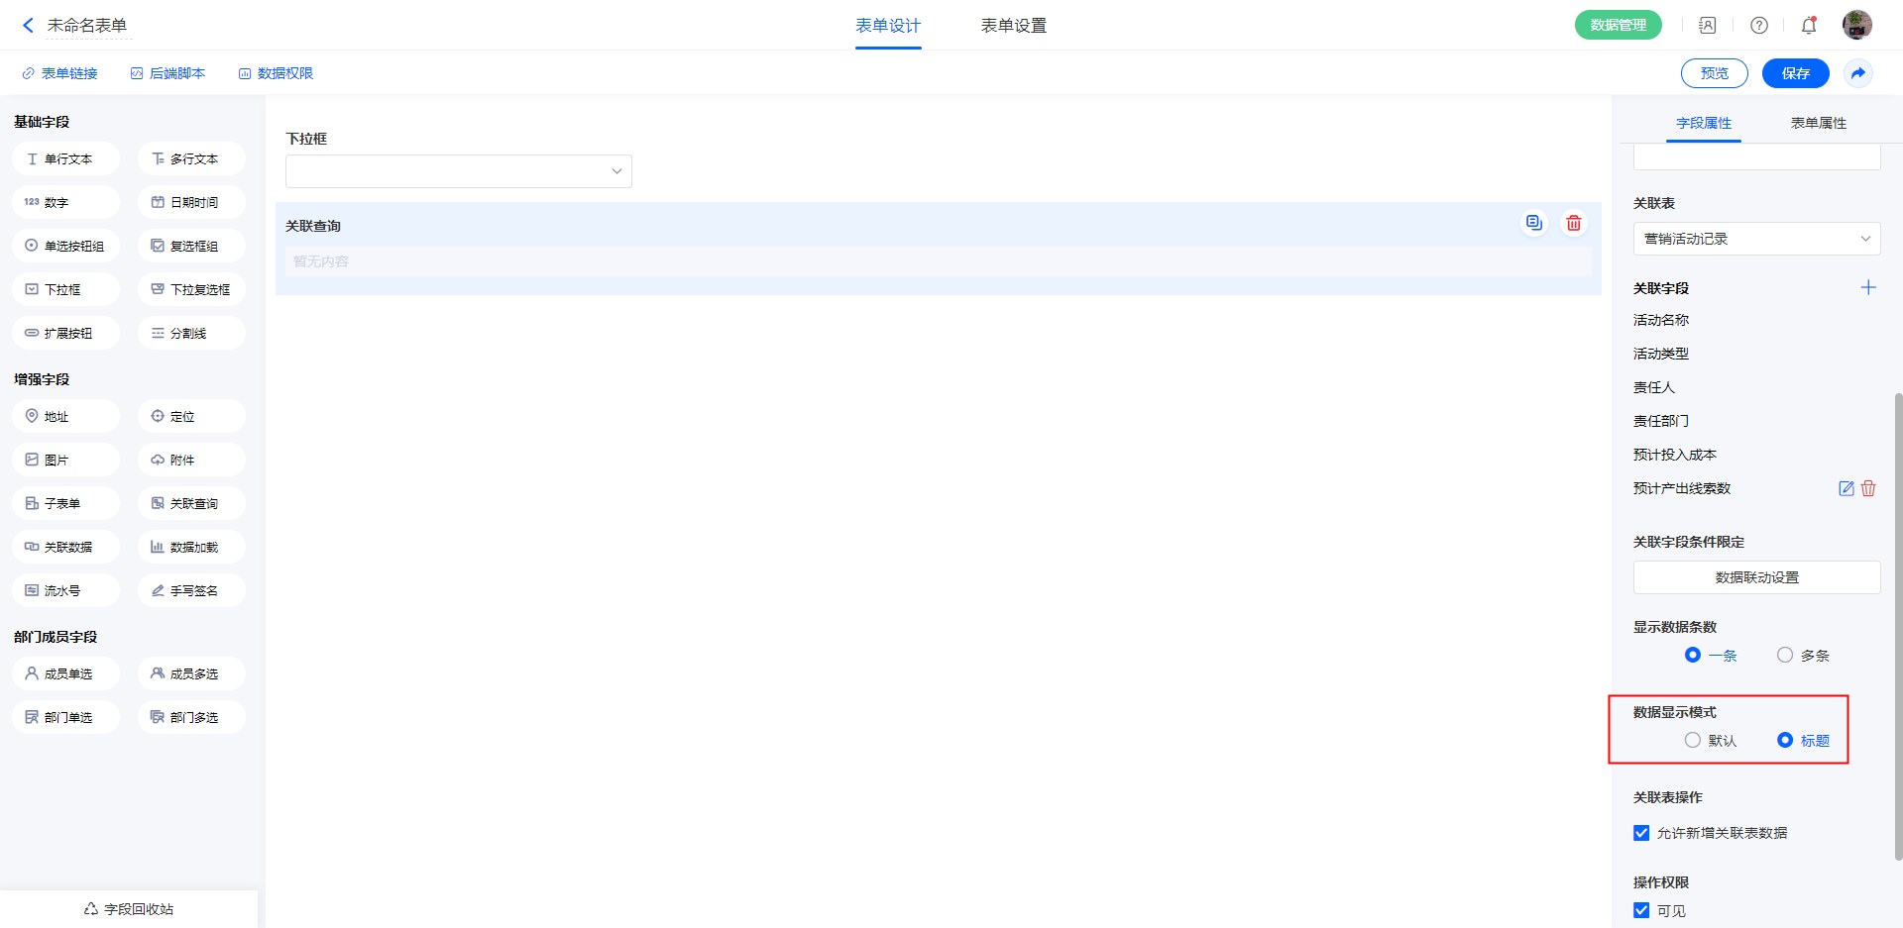The height and width of the screenshot is (928, 1903).
Task: Copy the 关联查询 field using the duplicate icon
Action: (1533, 224)
